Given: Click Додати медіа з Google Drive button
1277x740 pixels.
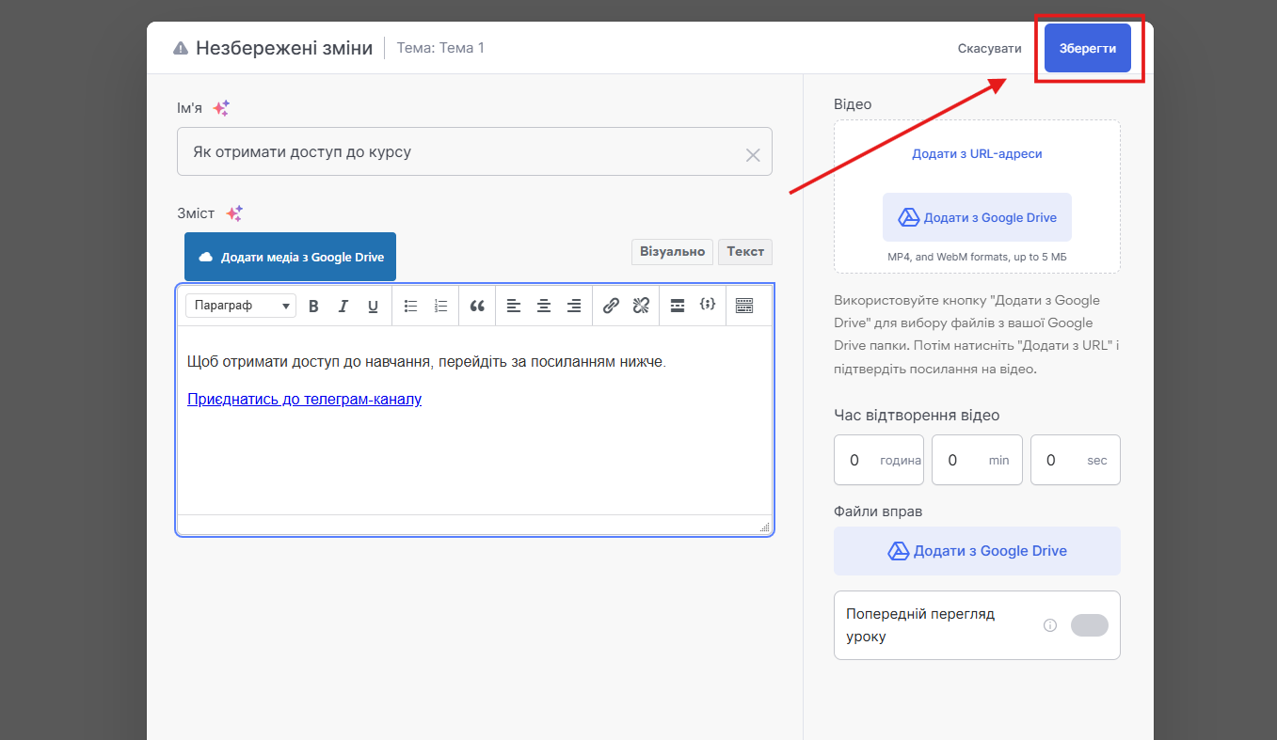Looking at the screenshot, I should (x=290, y=257).
